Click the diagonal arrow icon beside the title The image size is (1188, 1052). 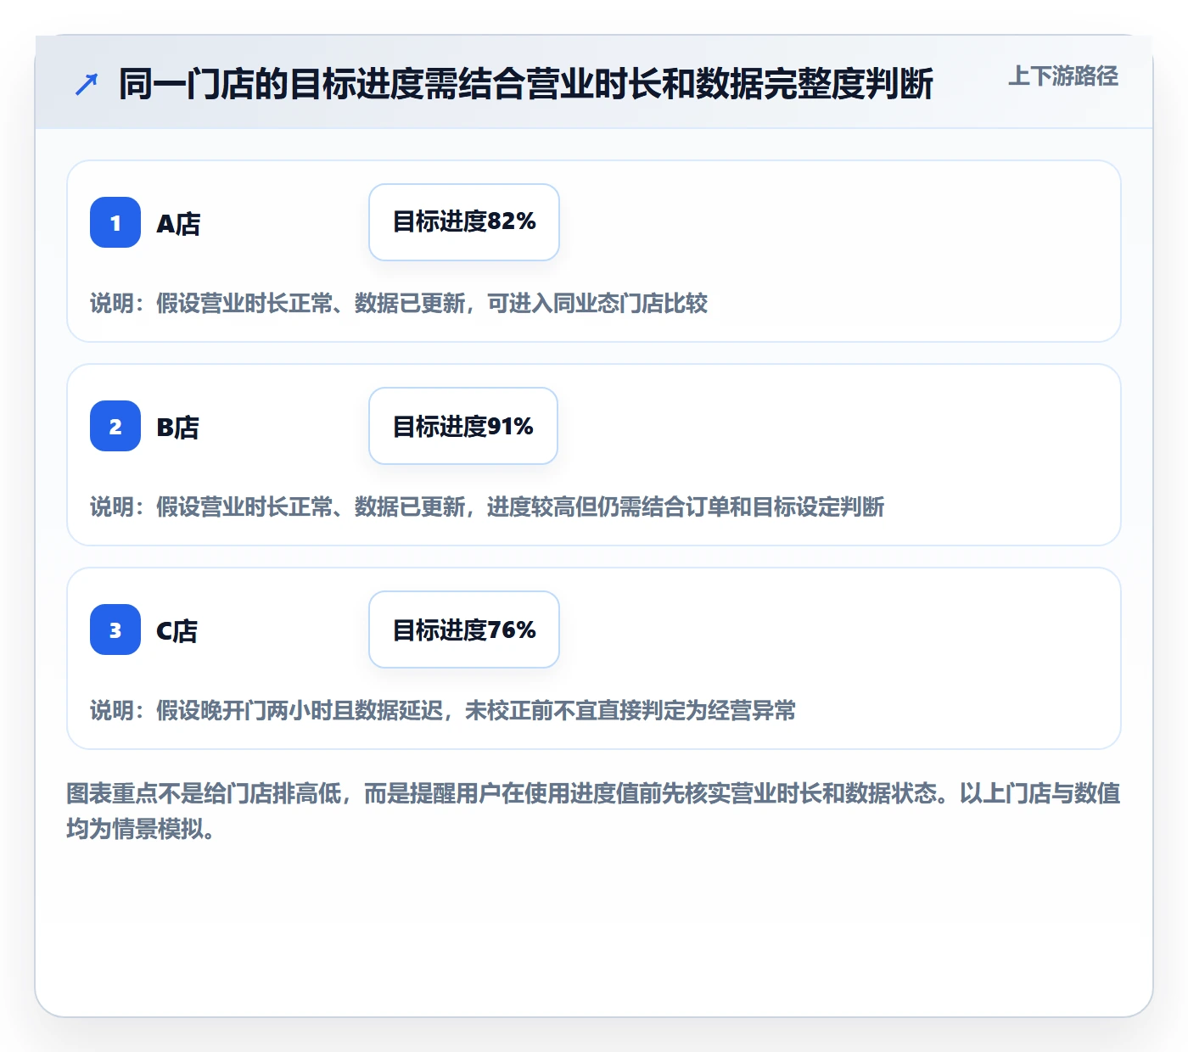click(x=87, y=84)
